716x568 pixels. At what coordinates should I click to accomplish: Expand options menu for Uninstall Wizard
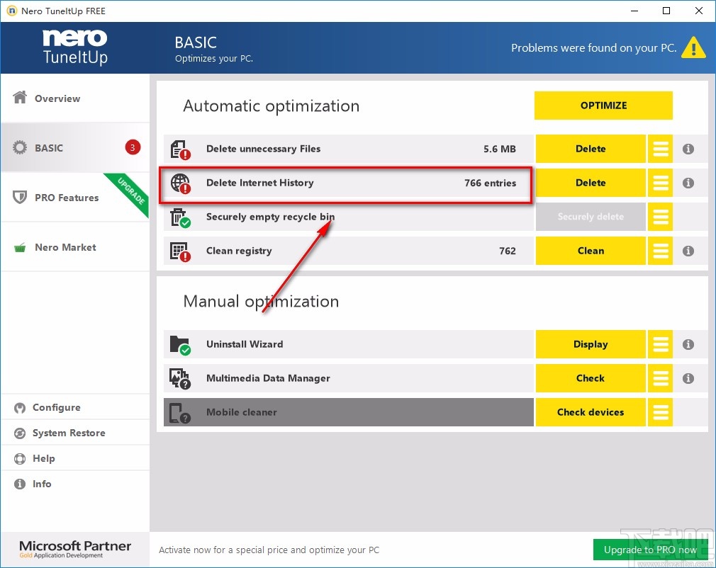click(660, 344)
